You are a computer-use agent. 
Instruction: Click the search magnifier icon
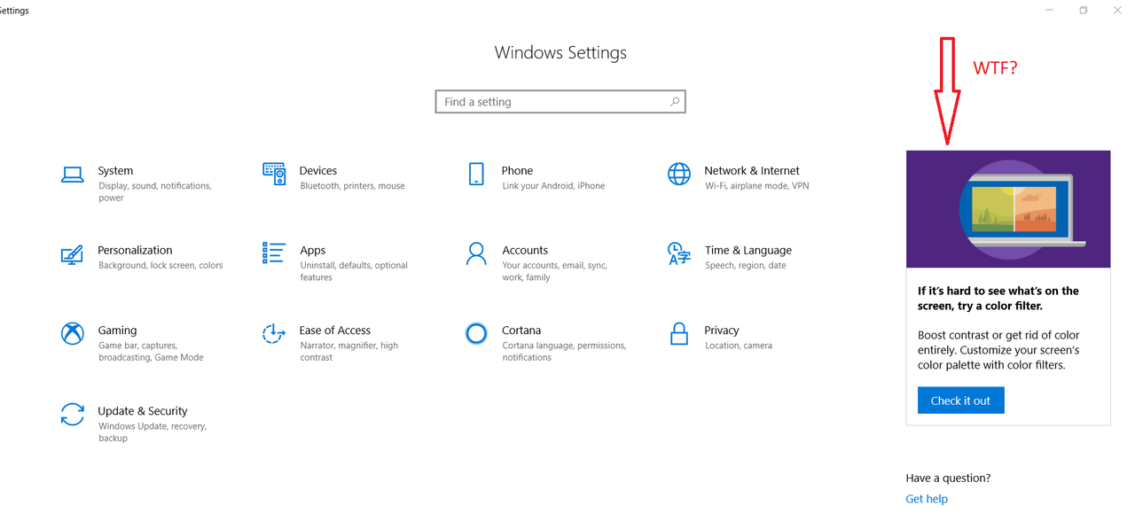point(675,102)
